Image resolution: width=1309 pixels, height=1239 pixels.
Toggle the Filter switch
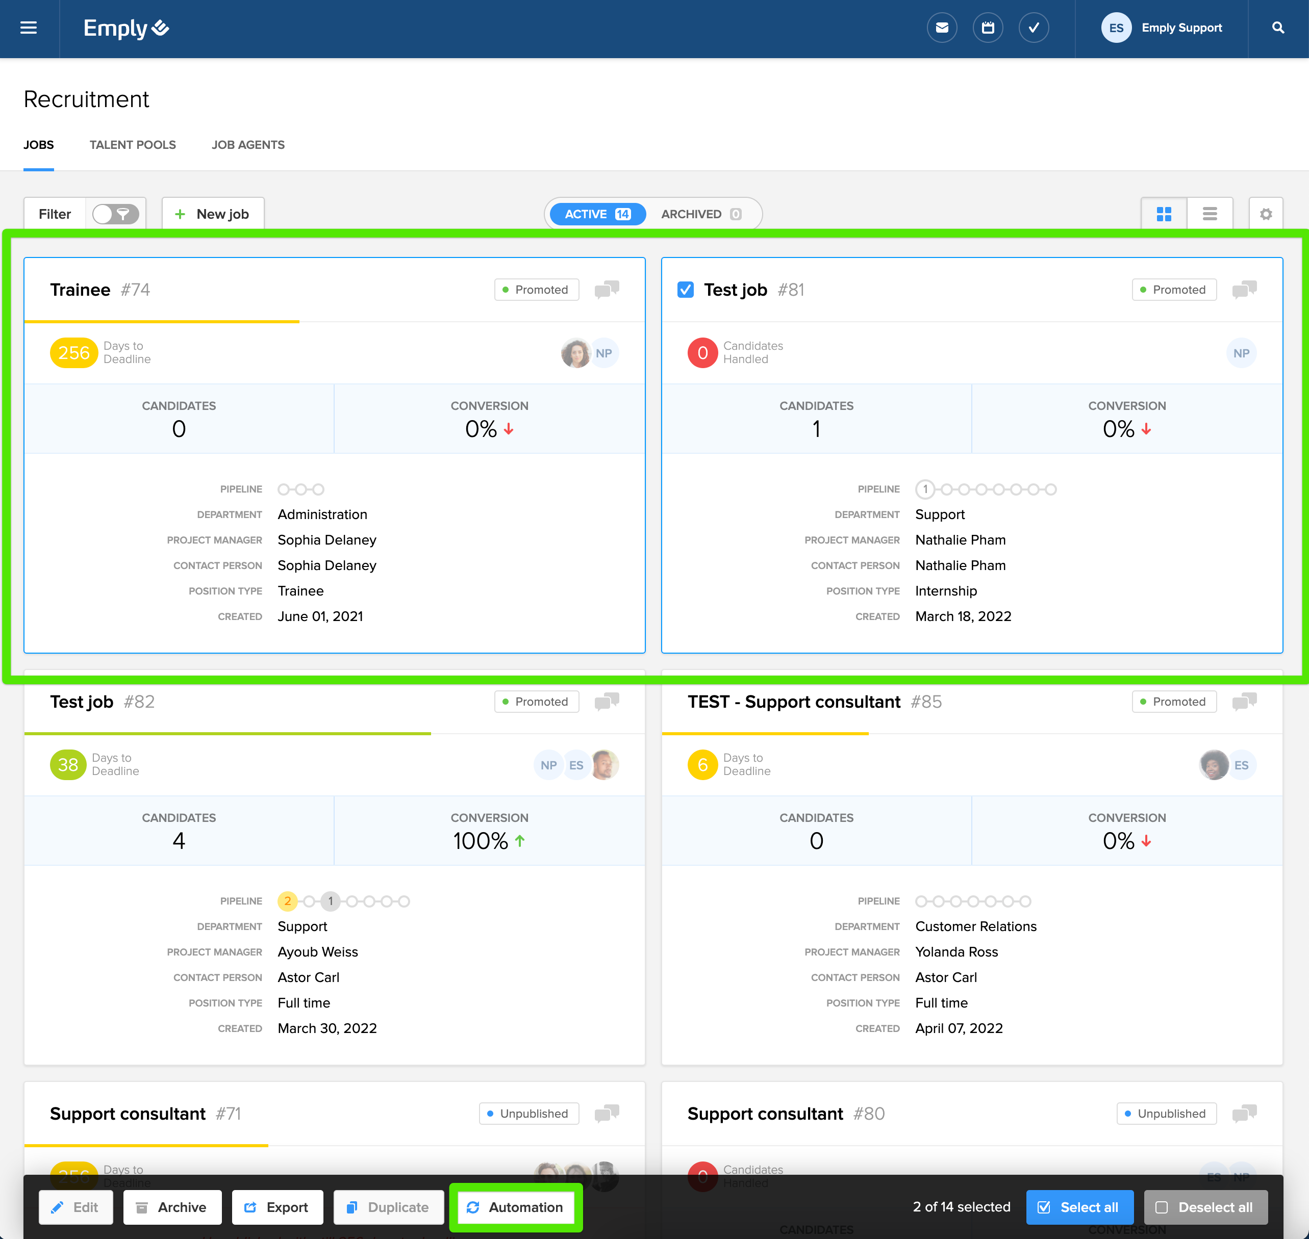click(x=116, y=214)
